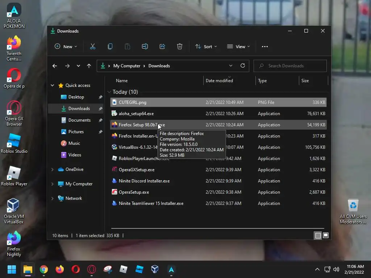Open the Sort dropdown menu

point(206,47)
